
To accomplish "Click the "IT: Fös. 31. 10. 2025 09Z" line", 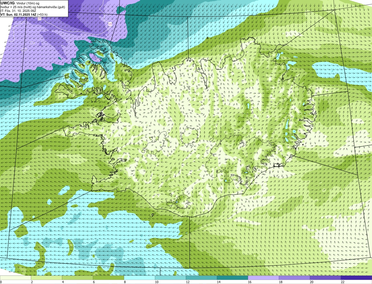I will [x=18, y=11].
